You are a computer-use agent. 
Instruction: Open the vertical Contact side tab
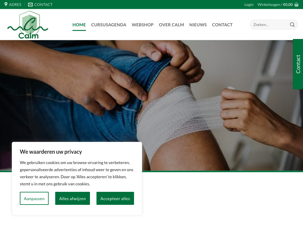pos(298,64)
